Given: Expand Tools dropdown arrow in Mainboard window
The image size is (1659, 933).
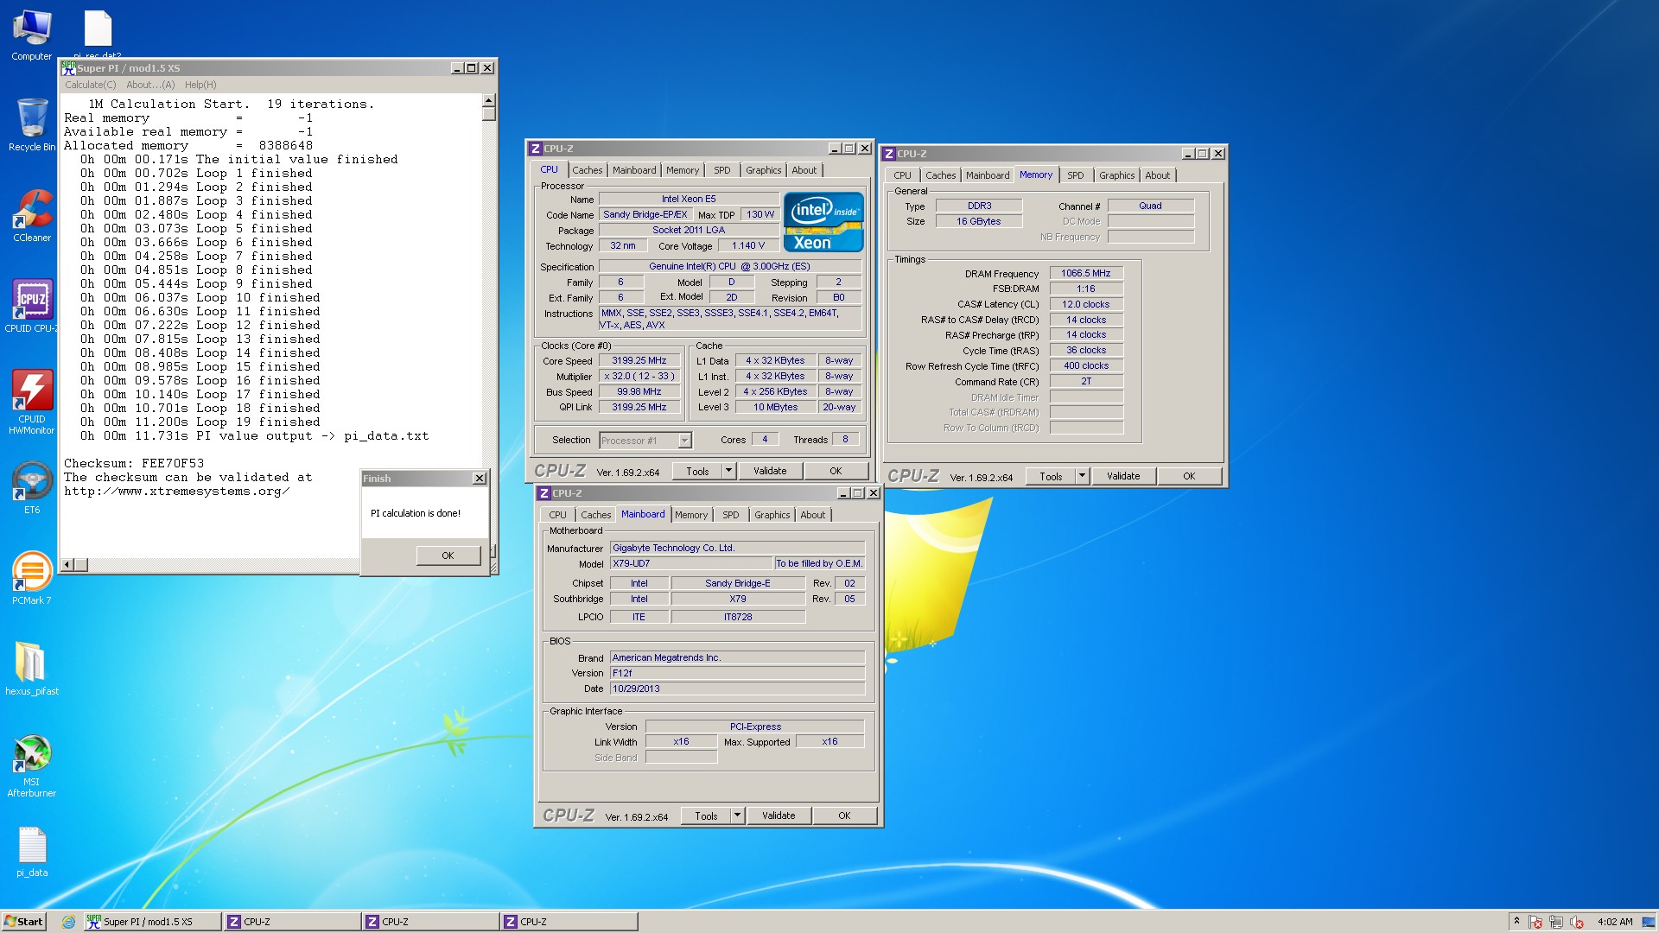Looking at the screenshot, I should click(738, 816).
